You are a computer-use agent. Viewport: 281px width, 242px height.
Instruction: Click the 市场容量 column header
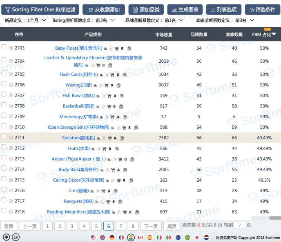click(164, 35)
